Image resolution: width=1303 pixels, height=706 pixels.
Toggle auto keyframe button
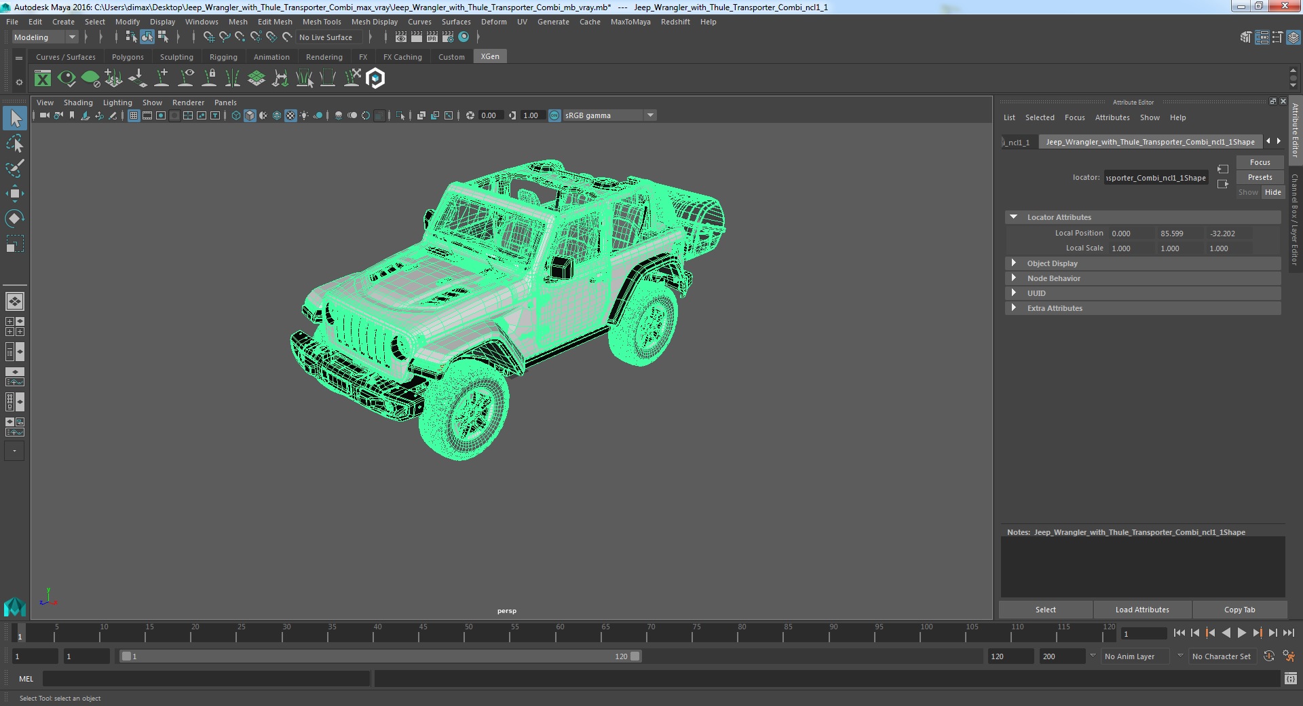[1269, 656]
